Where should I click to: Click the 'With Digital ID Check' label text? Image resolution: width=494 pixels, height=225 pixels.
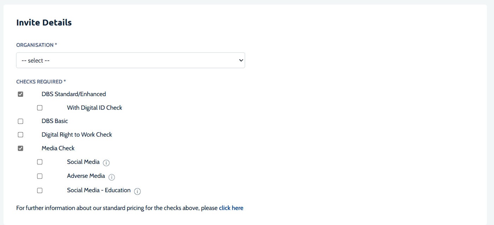[x=95, y=107]
